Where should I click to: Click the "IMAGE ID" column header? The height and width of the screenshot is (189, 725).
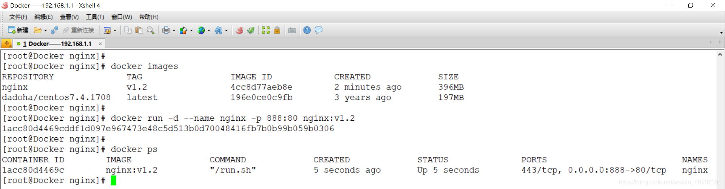click(251, 77)
